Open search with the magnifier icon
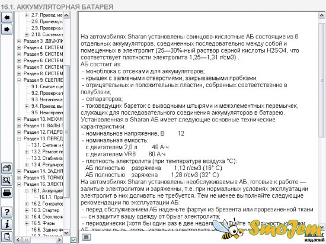This screenshot has height=244, width=326. [7, 180]
